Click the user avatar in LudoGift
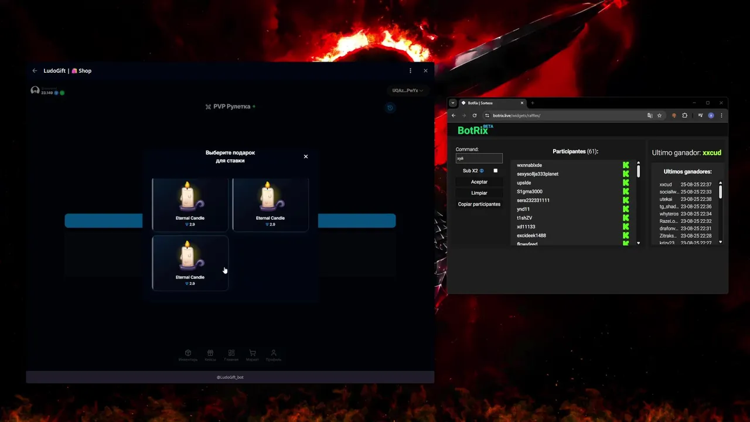This screenshot has height=422, width=750. click(x=35, y=90)
